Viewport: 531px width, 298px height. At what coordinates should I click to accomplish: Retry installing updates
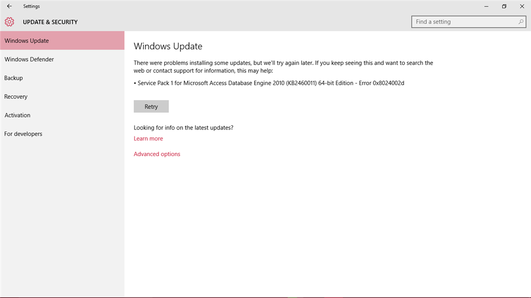(151, 106)
